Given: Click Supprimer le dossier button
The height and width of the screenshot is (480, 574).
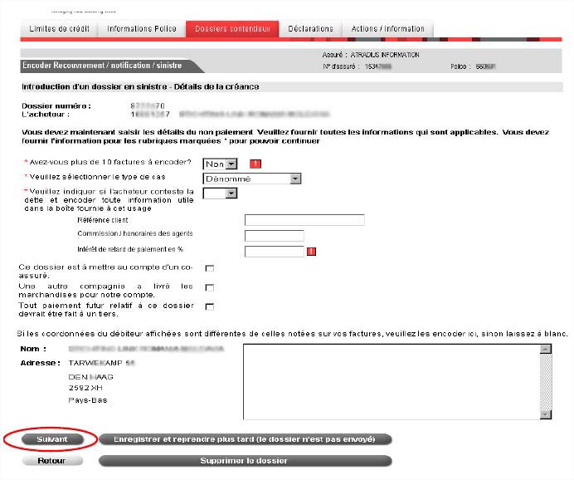Looking at the screenshot, I should pyautogui.click(x=245, y=461).
